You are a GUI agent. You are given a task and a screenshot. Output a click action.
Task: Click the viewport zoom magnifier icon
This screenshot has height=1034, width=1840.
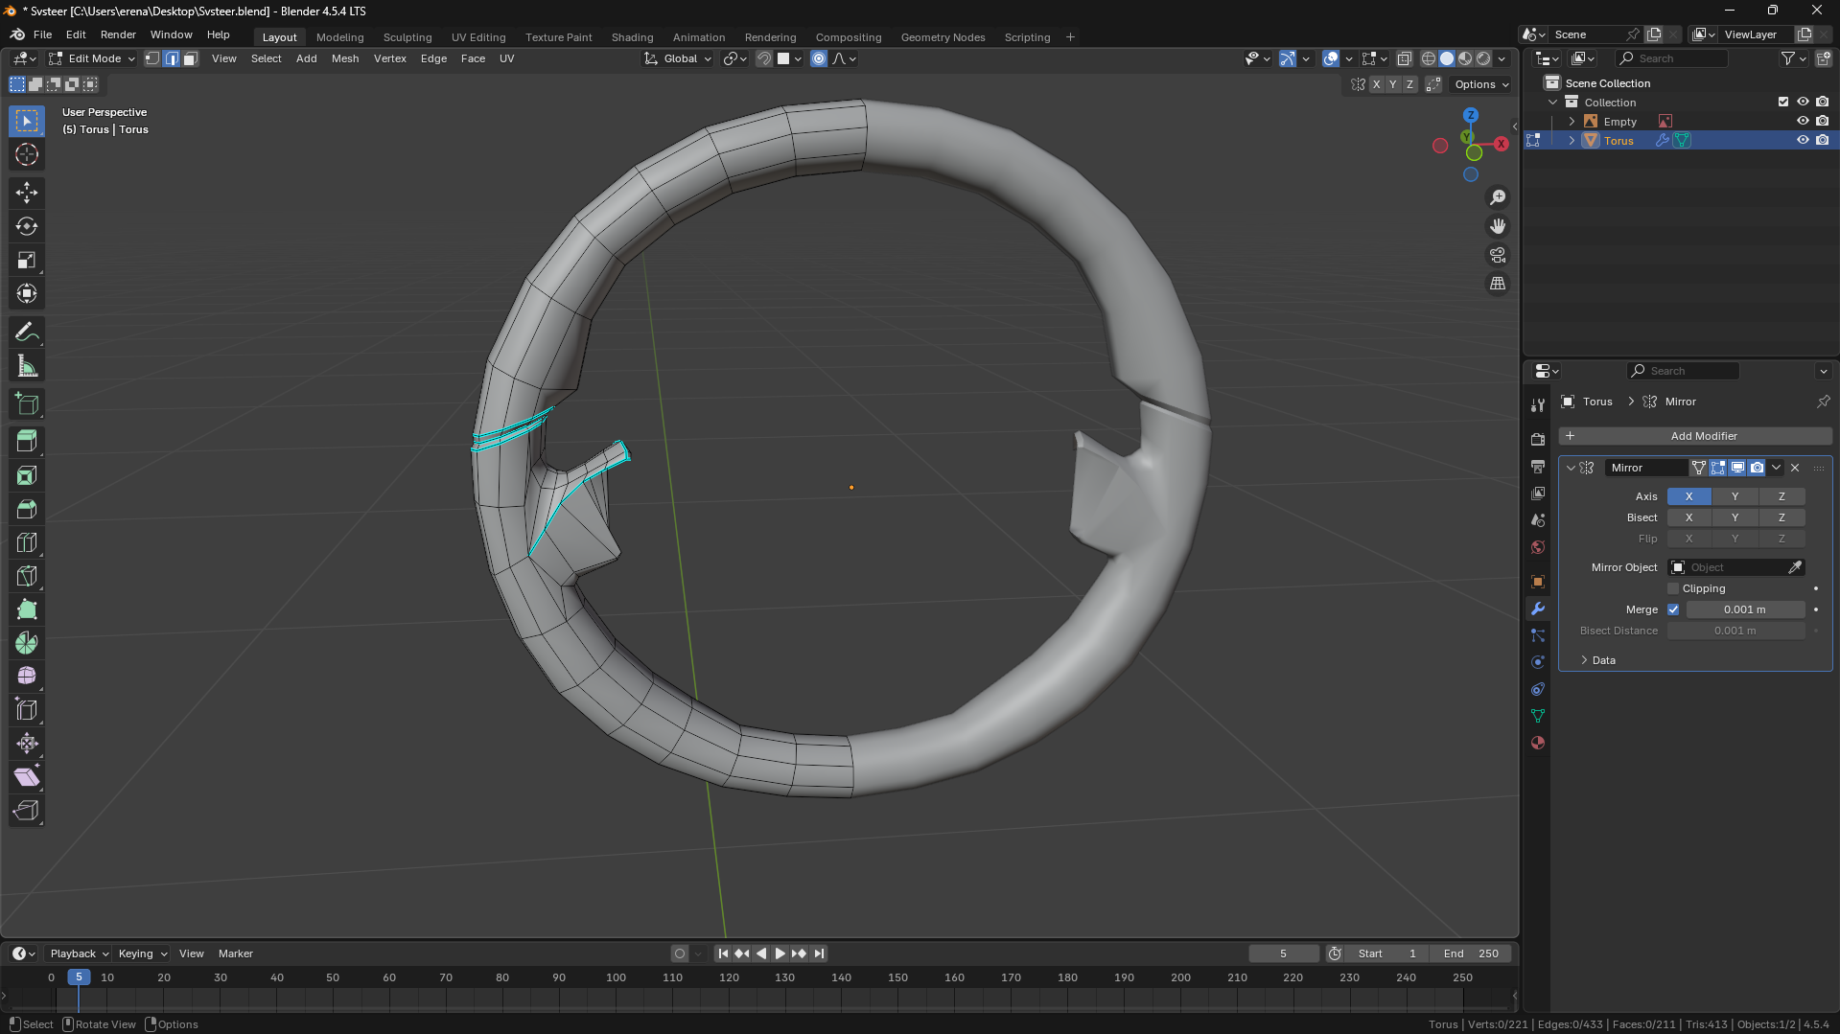click(1498, 197)
